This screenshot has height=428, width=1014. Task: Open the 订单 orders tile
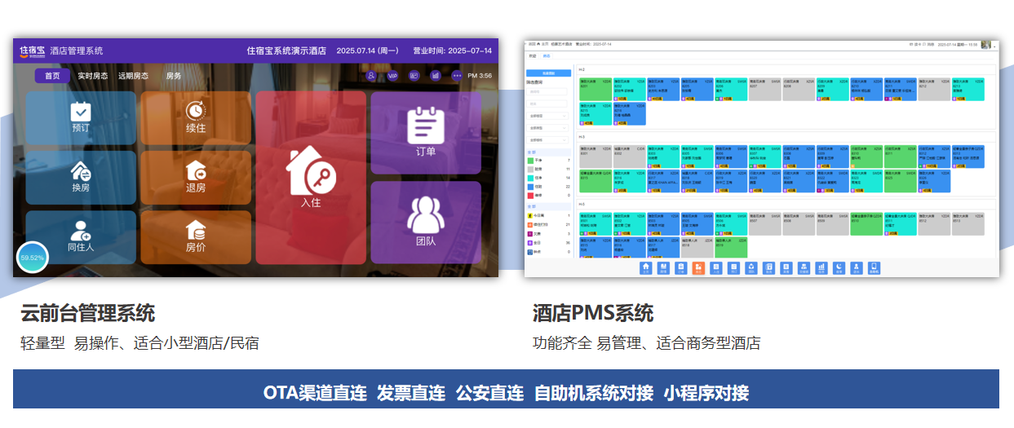coord(426,132)
